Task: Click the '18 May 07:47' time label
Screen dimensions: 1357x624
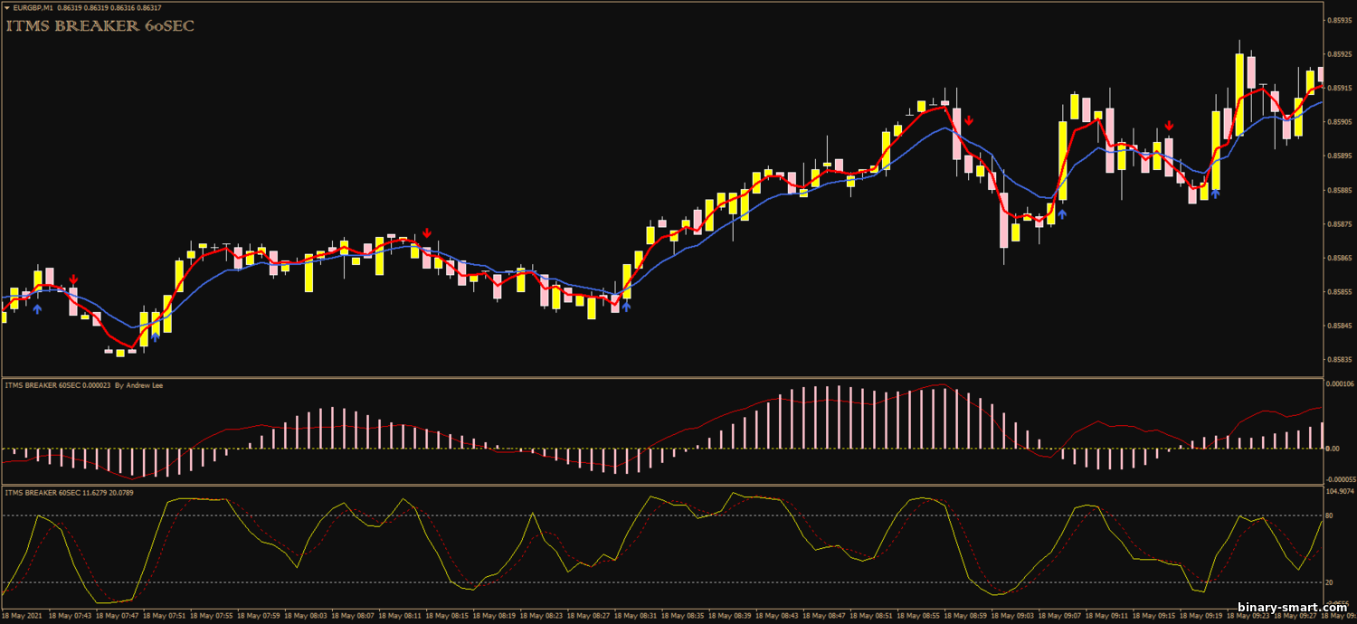Action: [x=117, y=615]
